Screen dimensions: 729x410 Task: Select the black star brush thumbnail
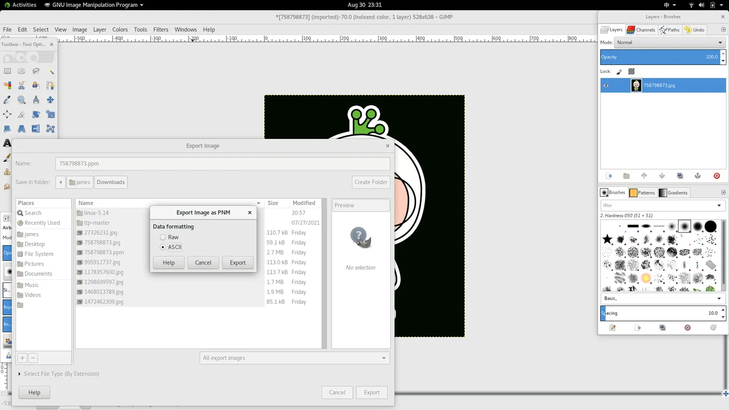point(607,239)
